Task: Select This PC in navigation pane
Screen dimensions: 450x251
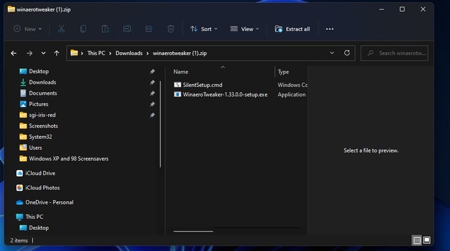Action: point(34,217)
